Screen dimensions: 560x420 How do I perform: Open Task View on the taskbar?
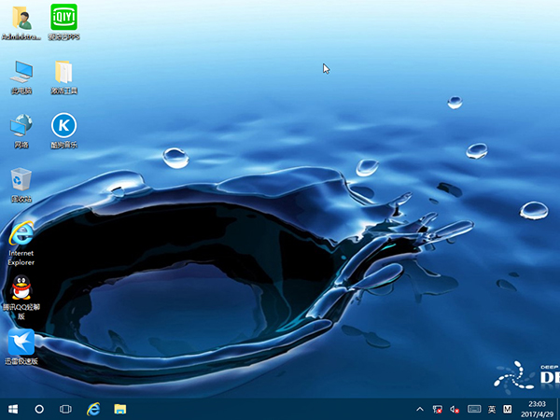65,409
